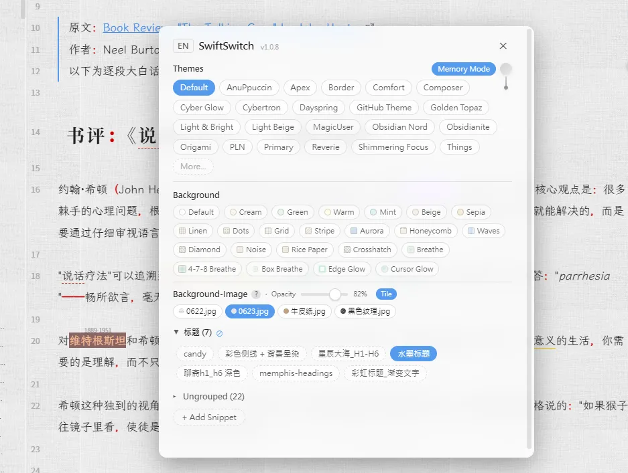This screenshot has width=628, height=473.
Task: Select the Aurora background
Action: coord(367,231)
